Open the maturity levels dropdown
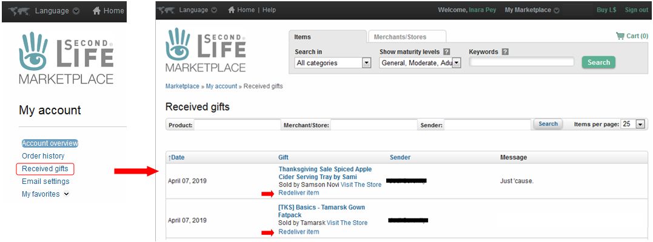653x242 pixels. [x=457, y=63]
